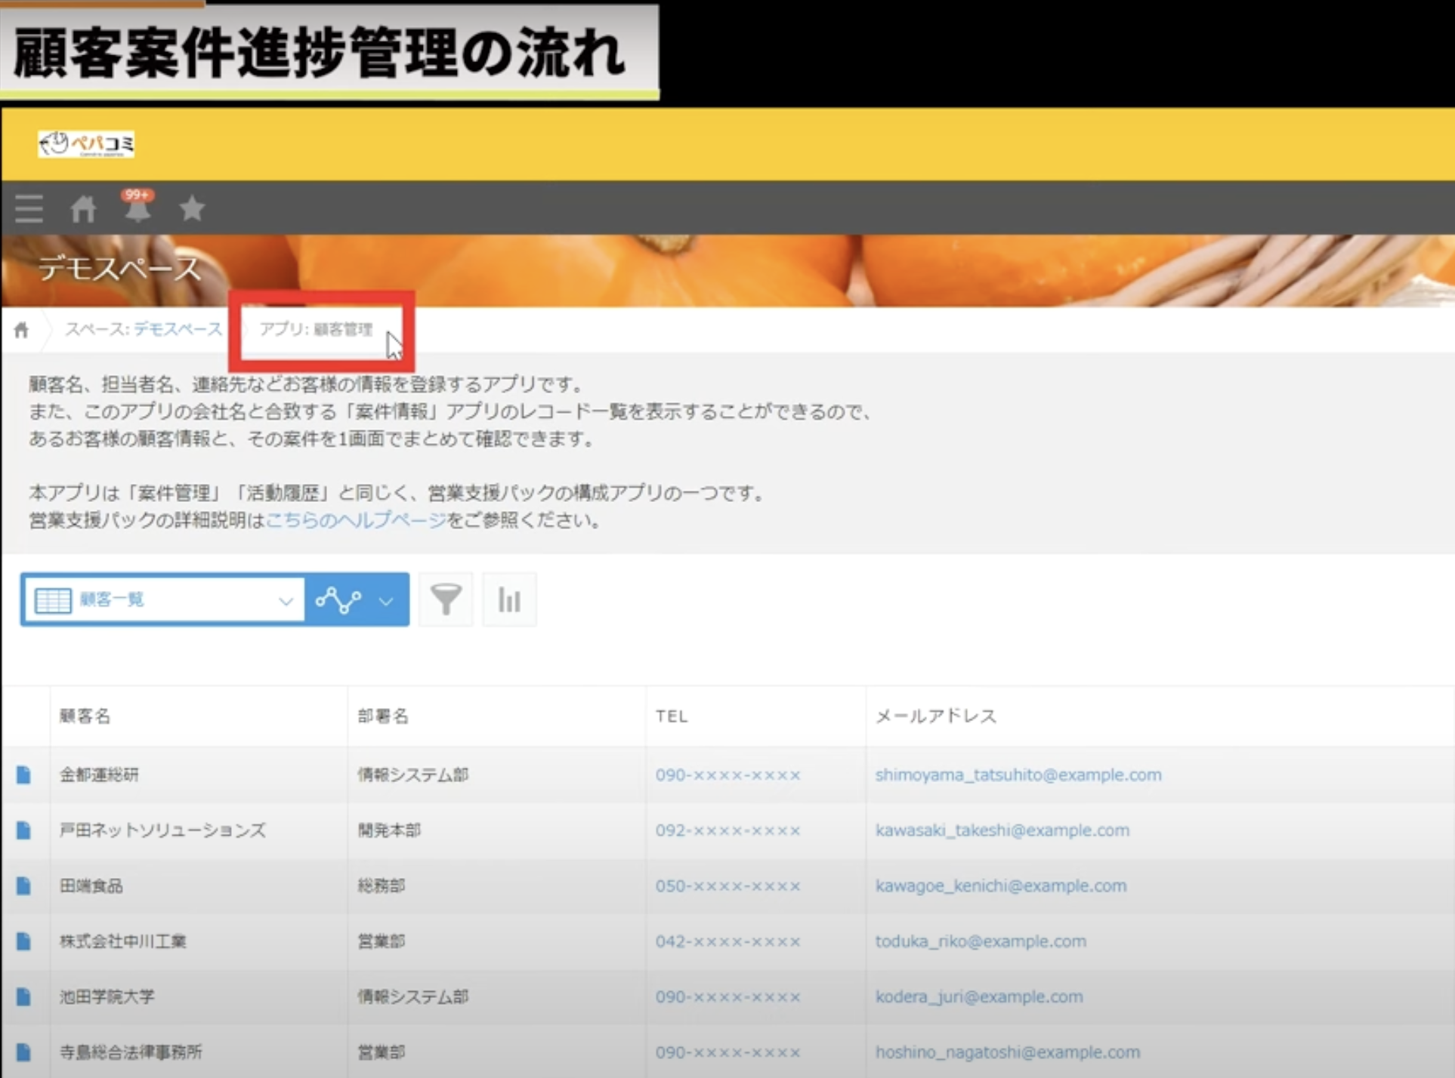Click the ペパコミ logo

(x=86, y=143)
